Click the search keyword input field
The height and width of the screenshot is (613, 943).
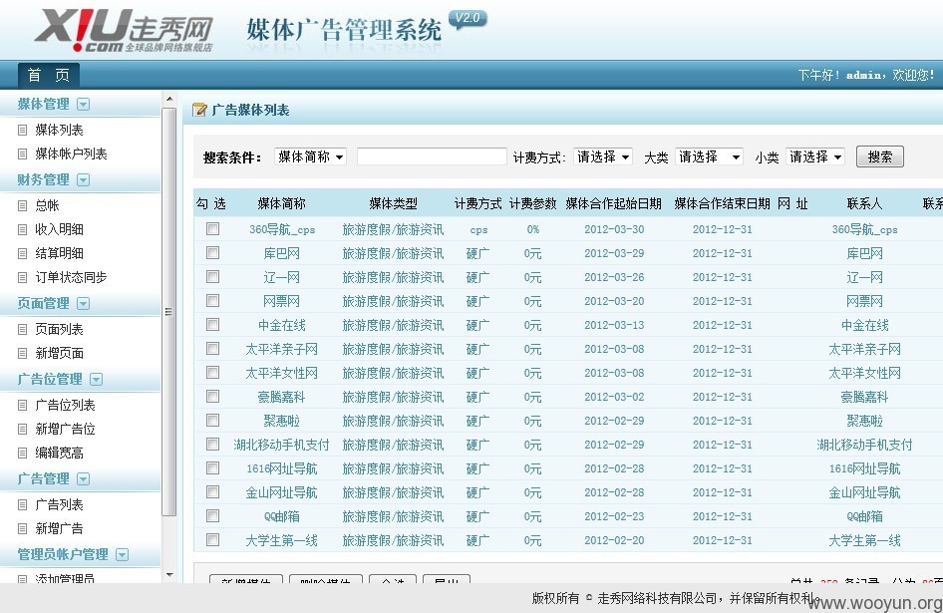coord(432,157)
